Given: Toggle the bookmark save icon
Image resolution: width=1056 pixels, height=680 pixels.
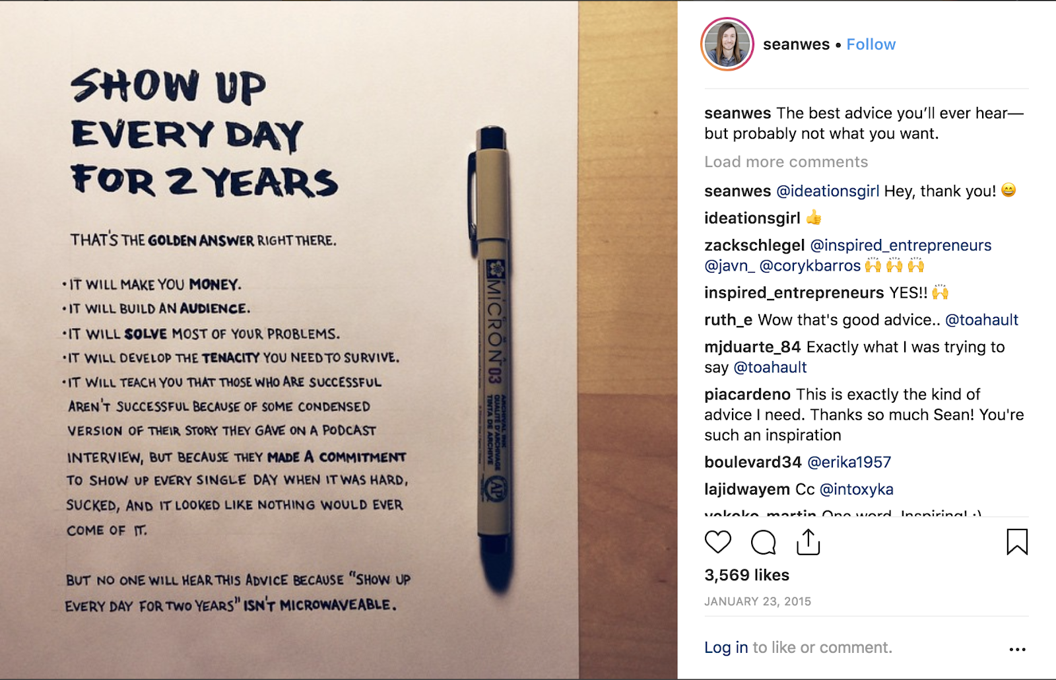Looking at the screenshot, I should tap(1016, 542).
